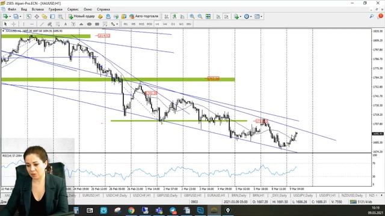Image resolution: width=385 pixels, height=216 pixels.
Task: Select the vertical line drawing tool
Action: (x=24, y=24)
